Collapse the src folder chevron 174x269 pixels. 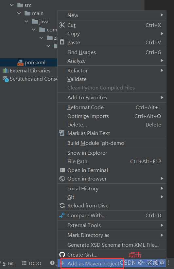click(12, 5)
